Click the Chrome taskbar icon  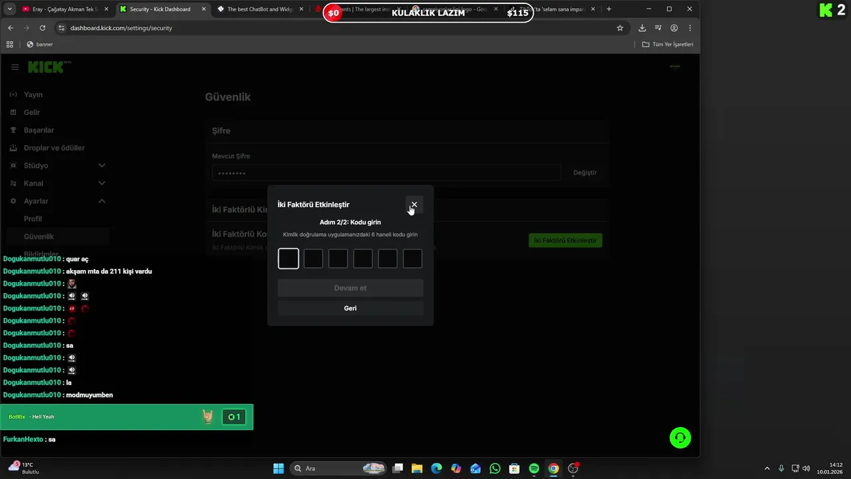553,468
